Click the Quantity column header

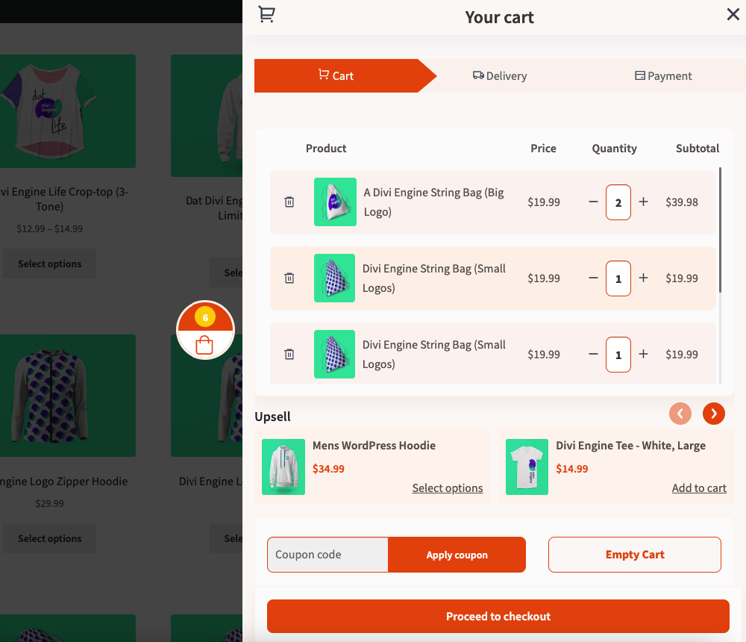click(614, 148)
